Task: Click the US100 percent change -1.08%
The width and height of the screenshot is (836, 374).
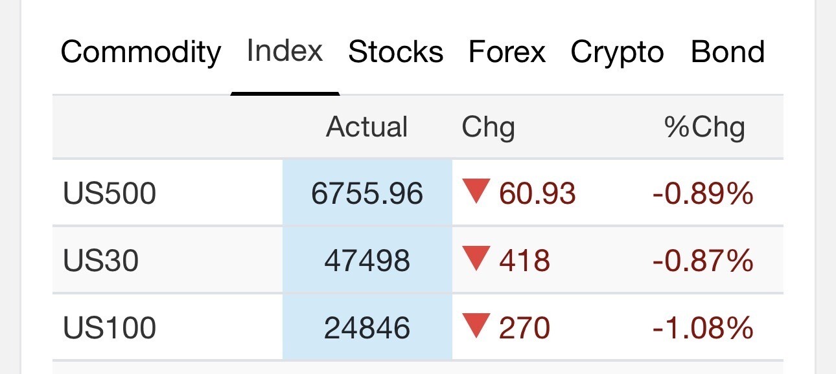Action: tap(702, 328)
